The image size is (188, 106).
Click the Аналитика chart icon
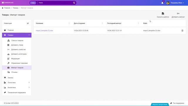pyautogui.click(x=5, y=87)
